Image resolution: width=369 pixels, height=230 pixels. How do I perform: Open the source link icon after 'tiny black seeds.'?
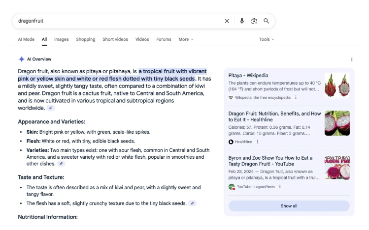point(192,203)
